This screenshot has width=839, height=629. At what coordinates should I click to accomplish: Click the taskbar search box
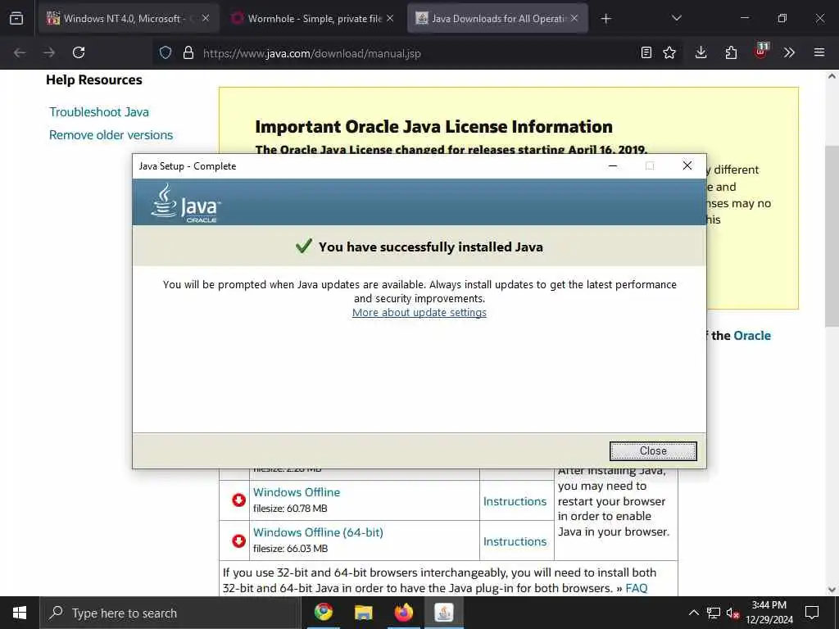170,613
